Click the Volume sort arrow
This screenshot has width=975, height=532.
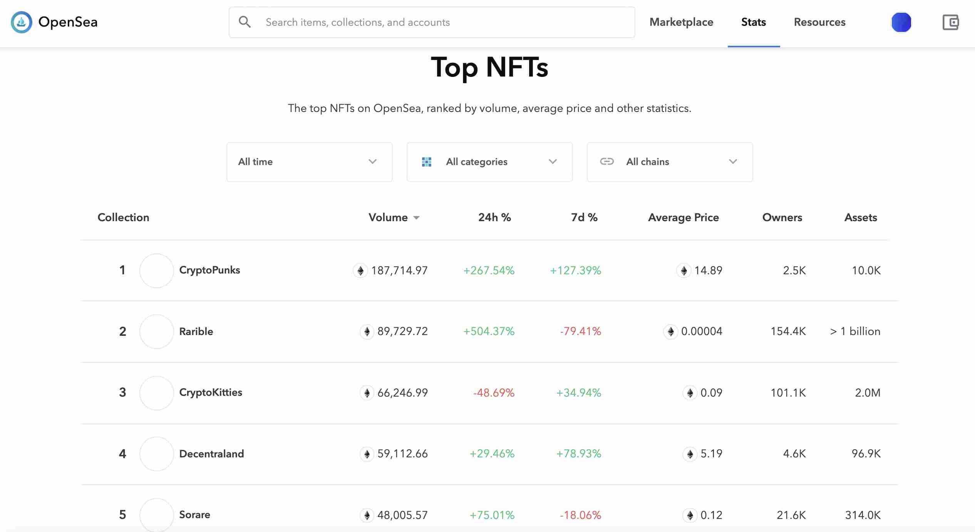416,218
